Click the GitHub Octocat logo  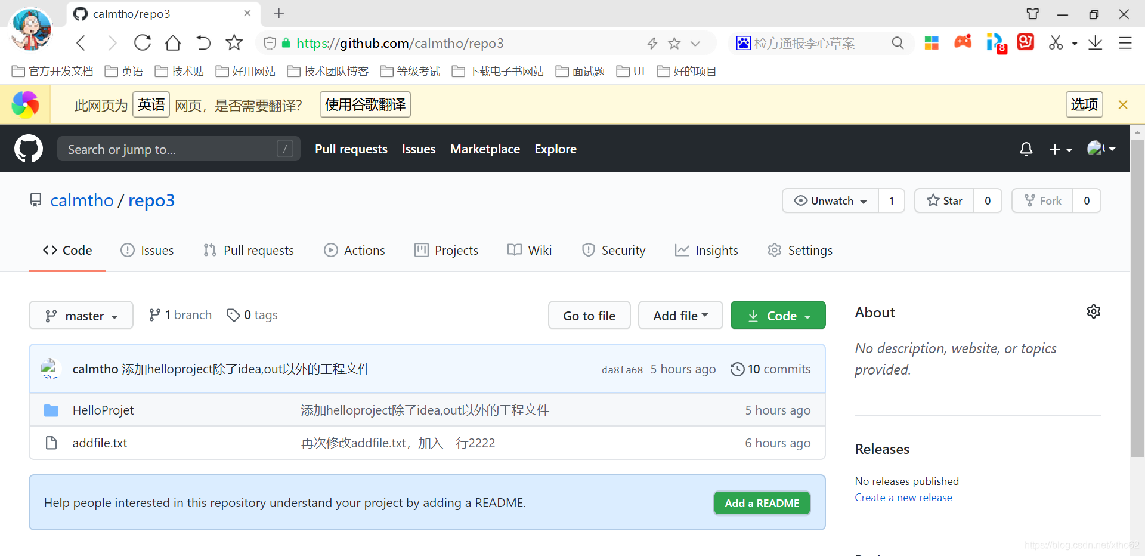click(29, 149)
